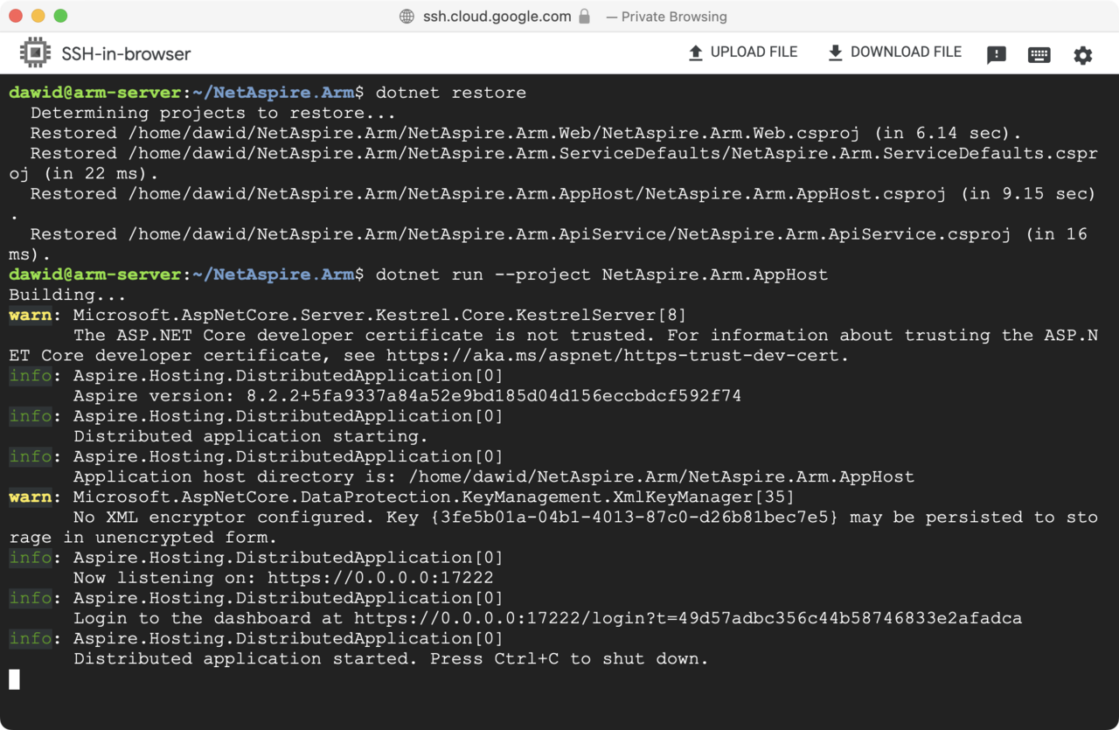Minimize window using the yellow button
The height and width of the screenshot is (730, 1119).
click(38, 16)
